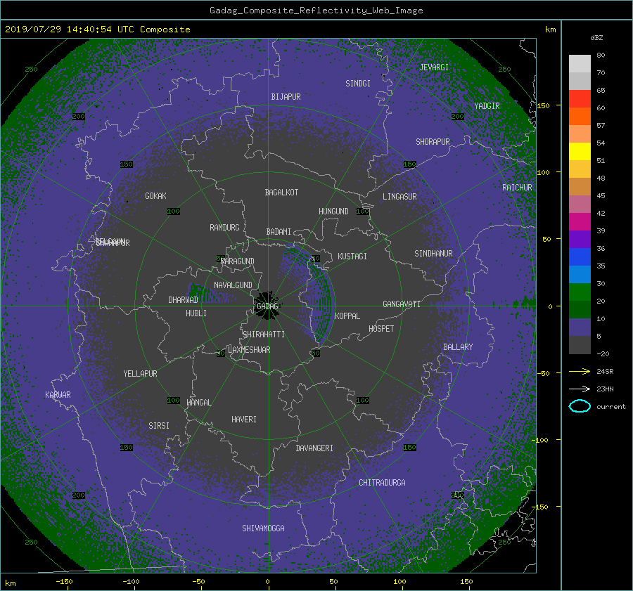
Task: Select the light blue 35-30 dBZ swatch
Action: (x=580, y=274)
